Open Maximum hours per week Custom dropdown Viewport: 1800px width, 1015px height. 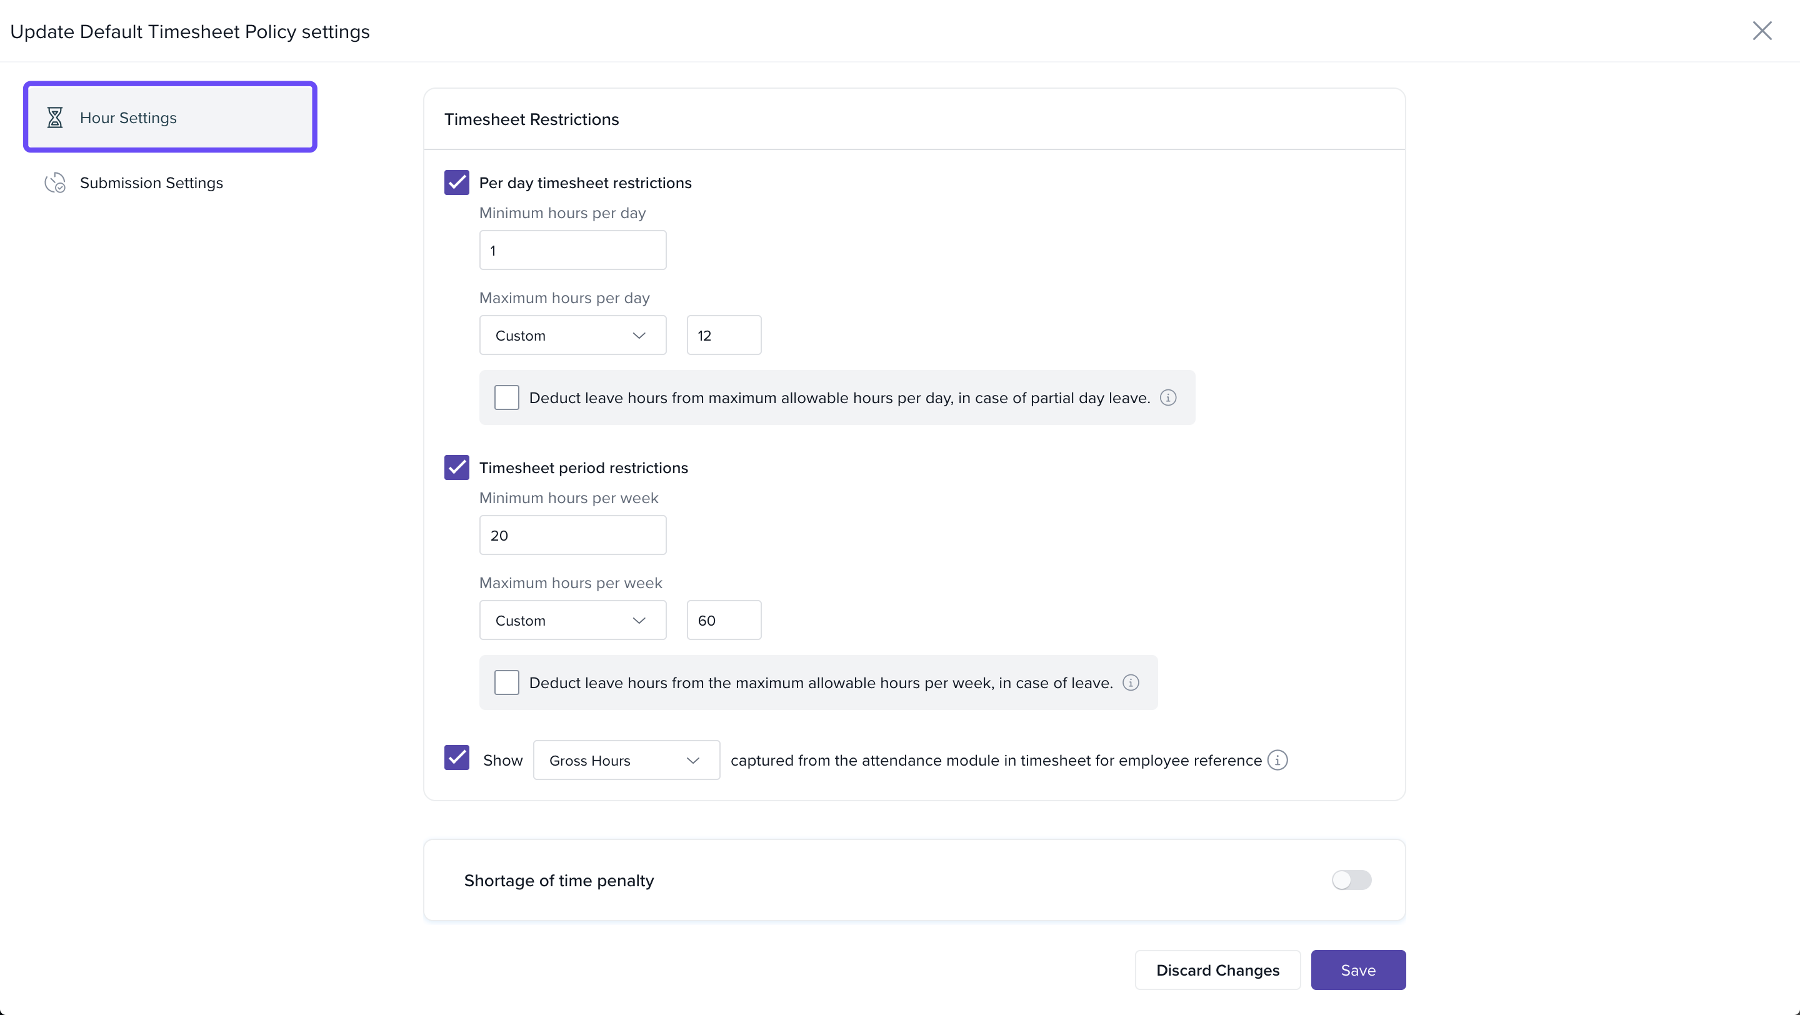[572, 621]
